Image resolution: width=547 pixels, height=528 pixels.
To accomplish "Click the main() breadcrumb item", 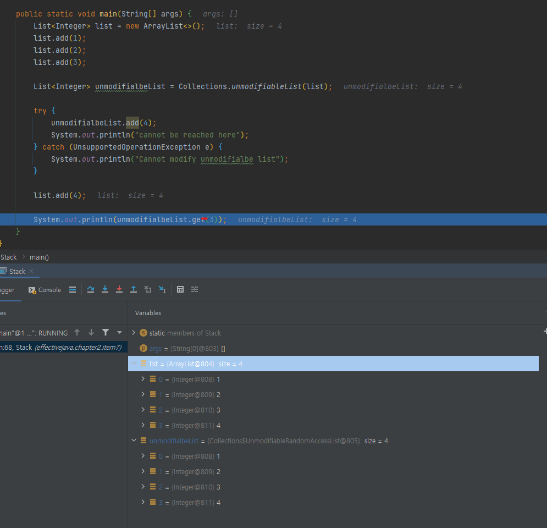I will 39,257.
